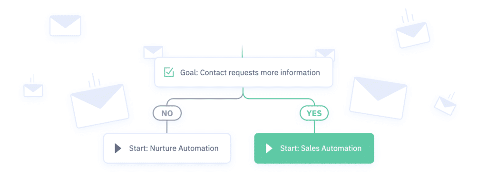
Task: Click the tiny flying envelope at the far left edge
Action: [x=33, y=90]
